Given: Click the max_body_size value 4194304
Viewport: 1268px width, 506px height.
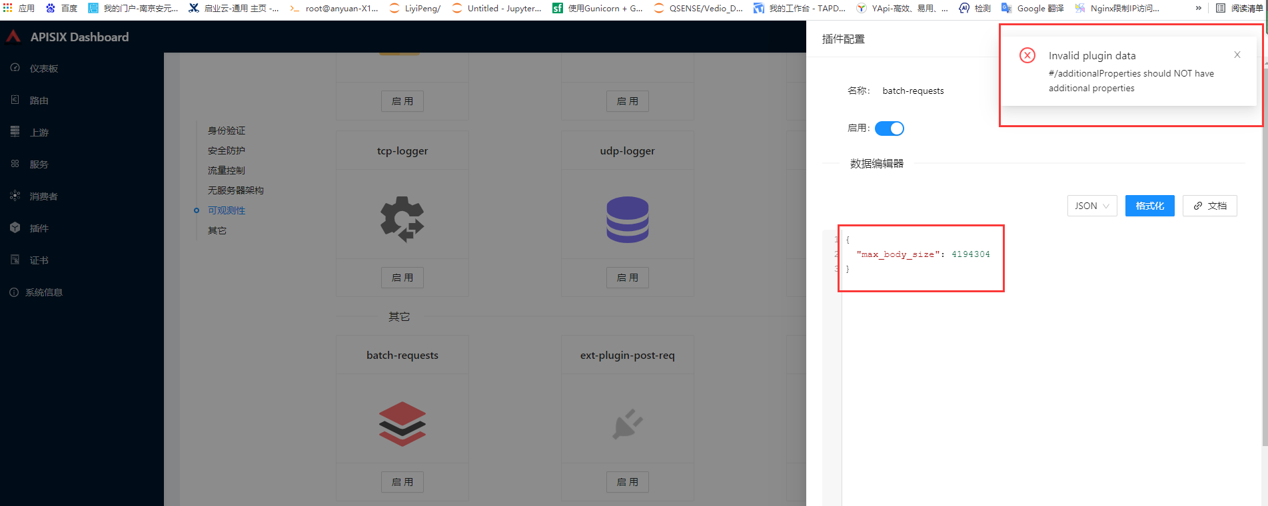Looking at the screenshot, I should pos(971,254).
